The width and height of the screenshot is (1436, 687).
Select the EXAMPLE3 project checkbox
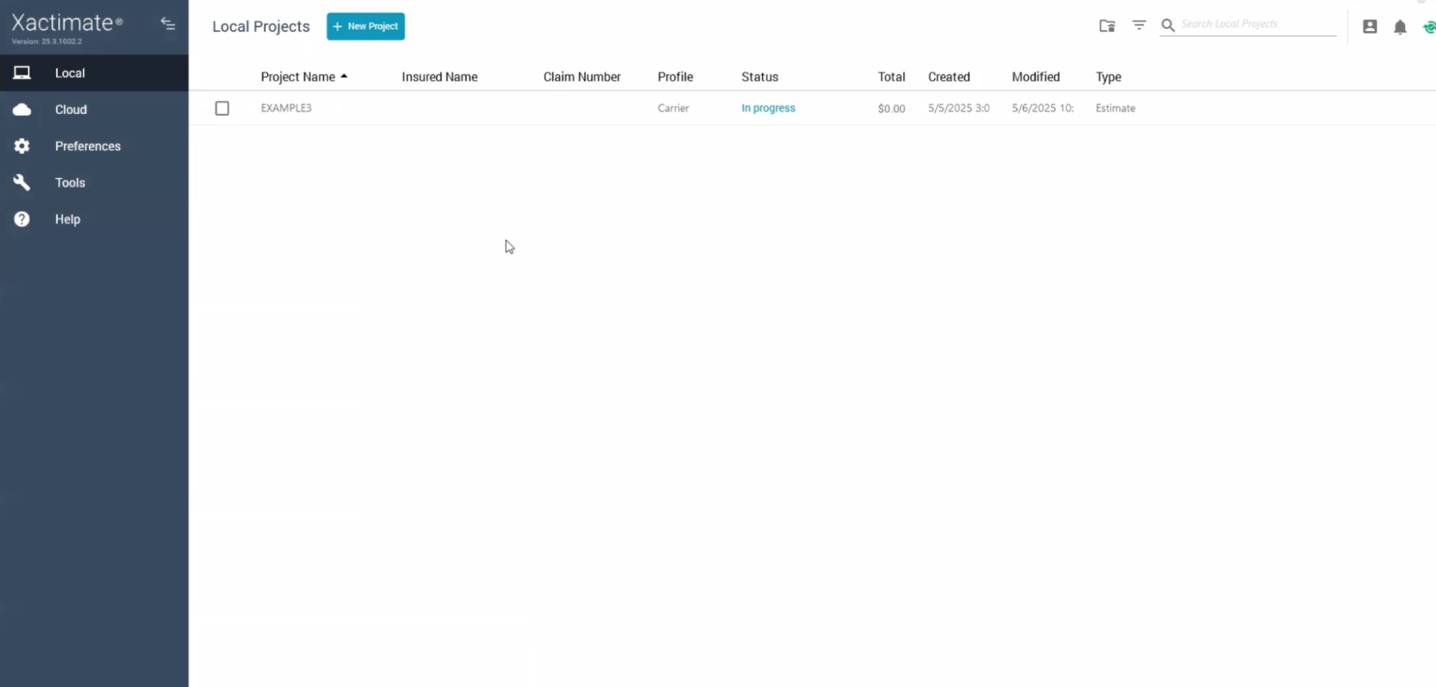pos(222,108)
